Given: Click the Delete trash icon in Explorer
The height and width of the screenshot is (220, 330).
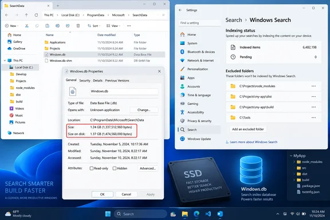Looking at the screenshot, I should pos(78,26).
